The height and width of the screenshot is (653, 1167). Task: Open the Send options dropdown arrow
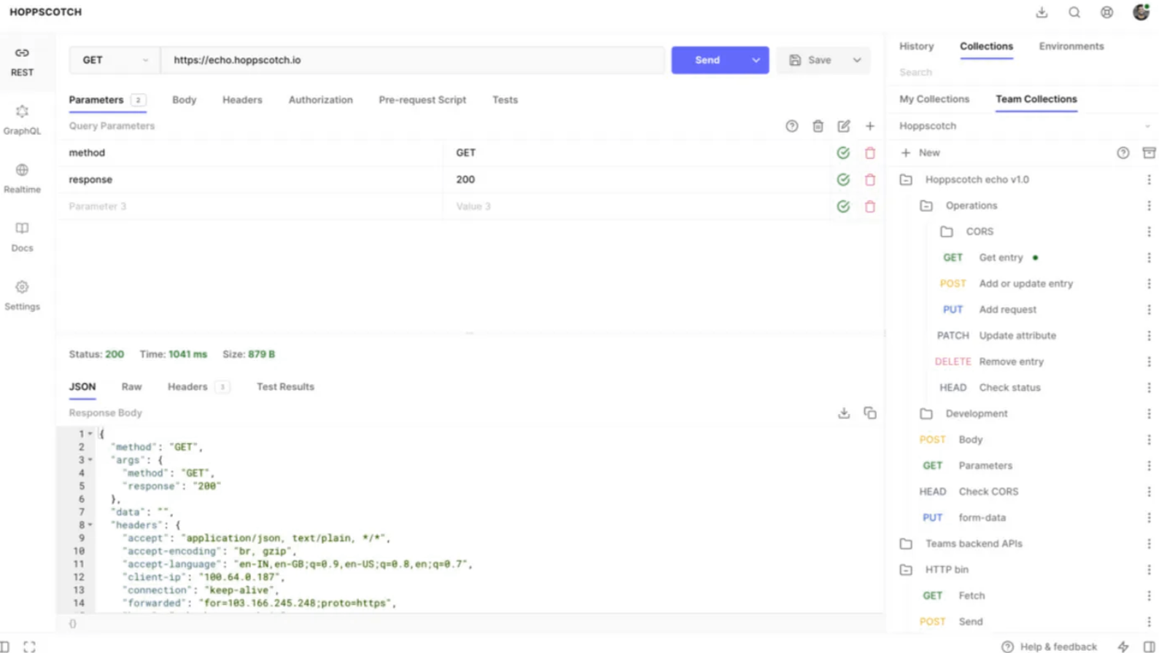[x=756, y=60]
